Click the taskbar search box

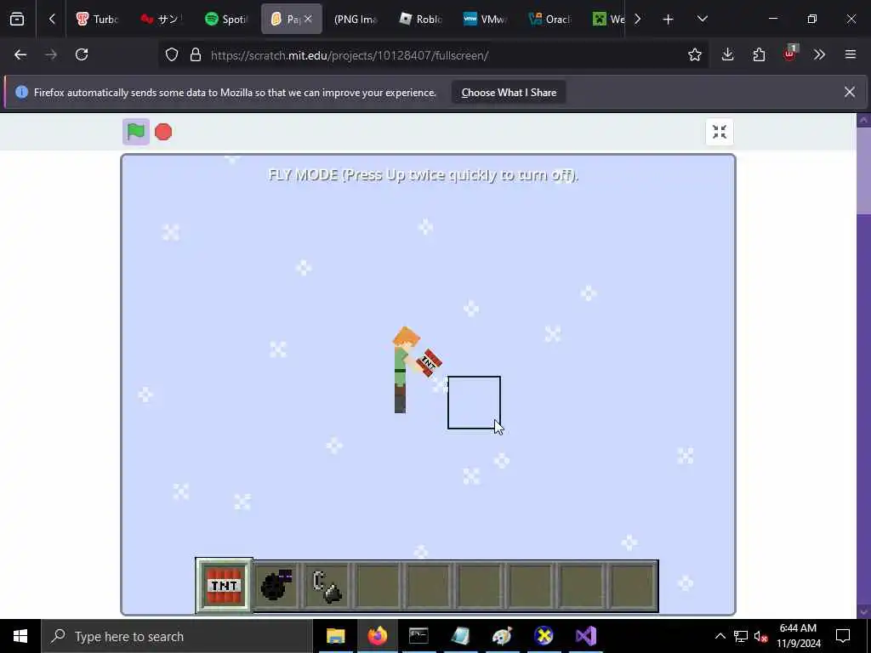[177, 636]
